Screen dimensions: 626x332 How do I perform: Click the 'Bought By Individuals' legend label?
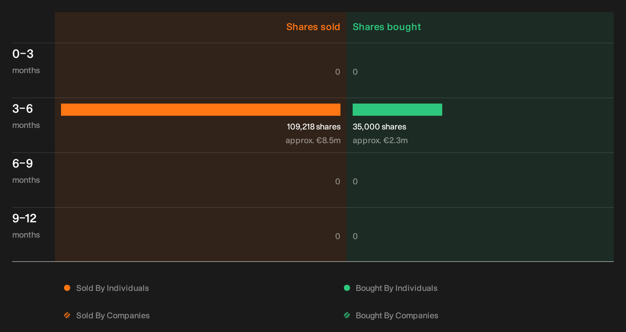tap(396, 288)
